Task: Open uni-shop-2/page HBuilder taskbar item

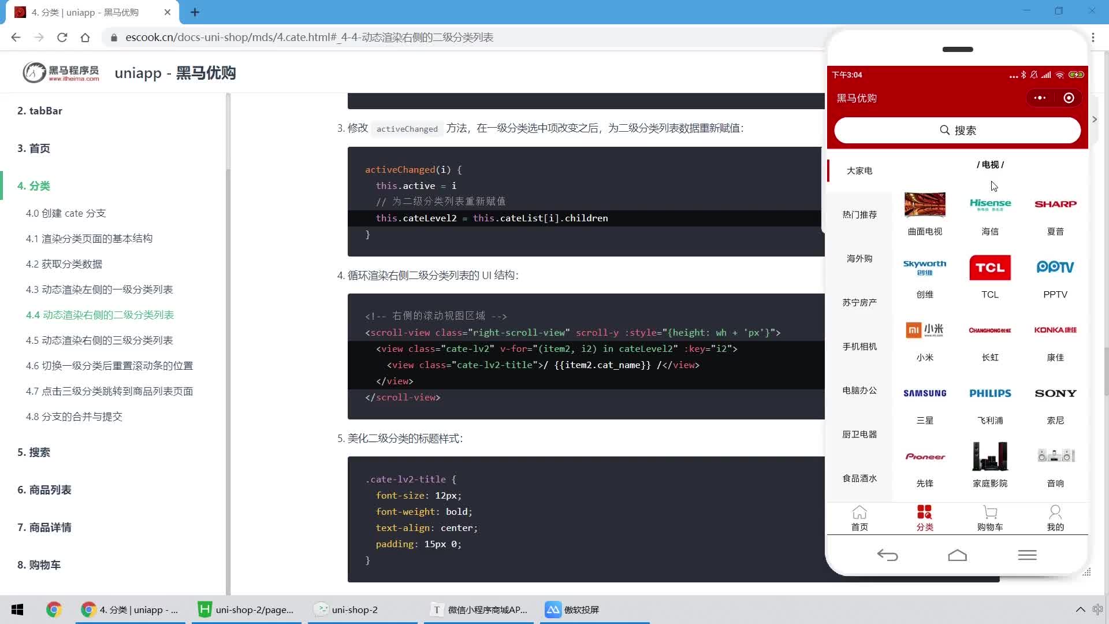Action: click(x=247, y=610)
